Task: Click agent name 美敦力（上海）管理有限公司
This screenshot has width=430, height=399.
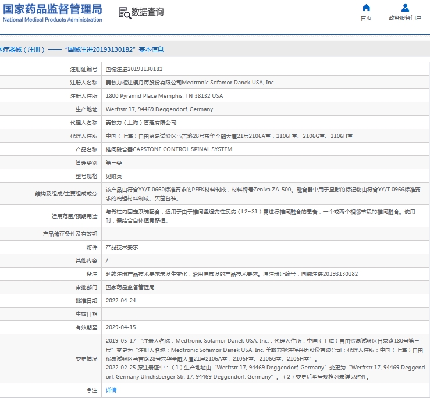Action: (x=141, y=123)
